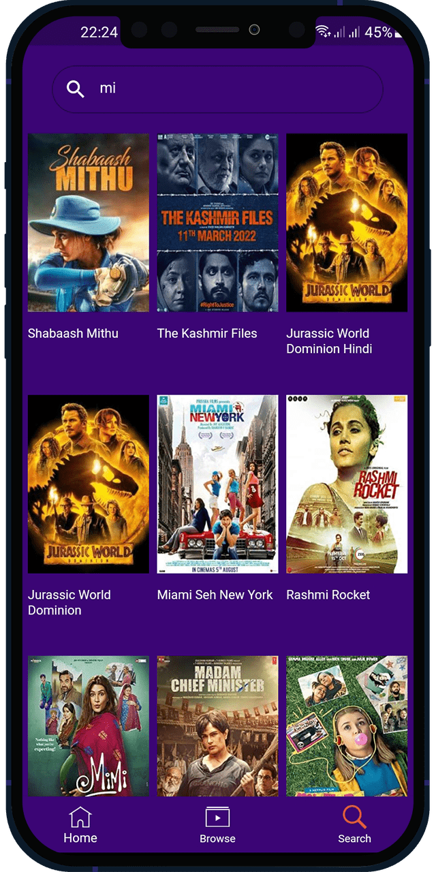Image resolution: width=436 pixels, height=872 pixels.
Task: Select the Search tab icon
Action: click(x=355, y=817)
